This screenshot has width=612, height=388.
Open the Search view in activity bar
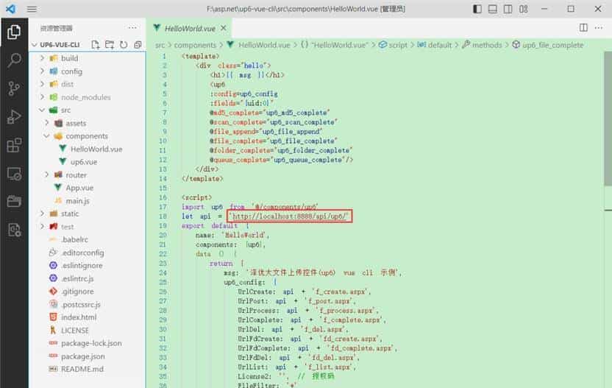click(14, 60)
